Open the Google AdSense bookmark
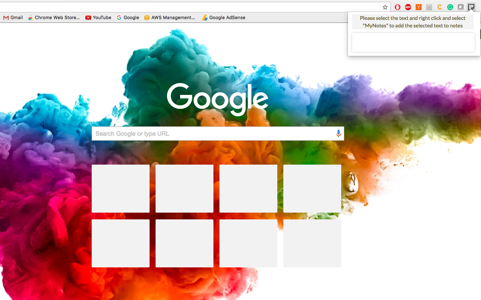Image resolution: width=481 pixels, height=300 pixels. coord(224,17)
